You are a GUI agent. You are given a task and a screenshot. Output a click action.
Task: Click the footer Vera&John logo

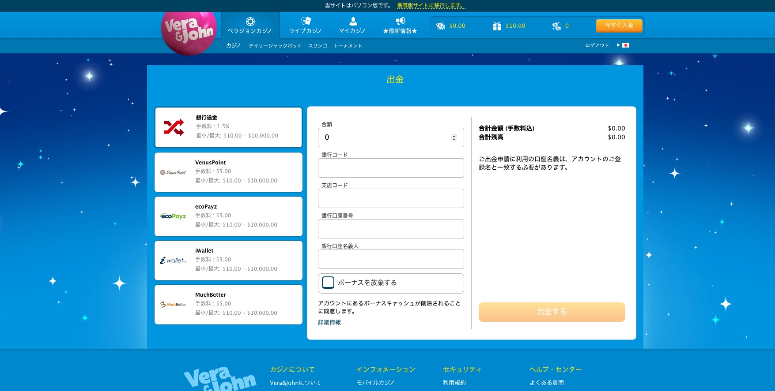219,379
